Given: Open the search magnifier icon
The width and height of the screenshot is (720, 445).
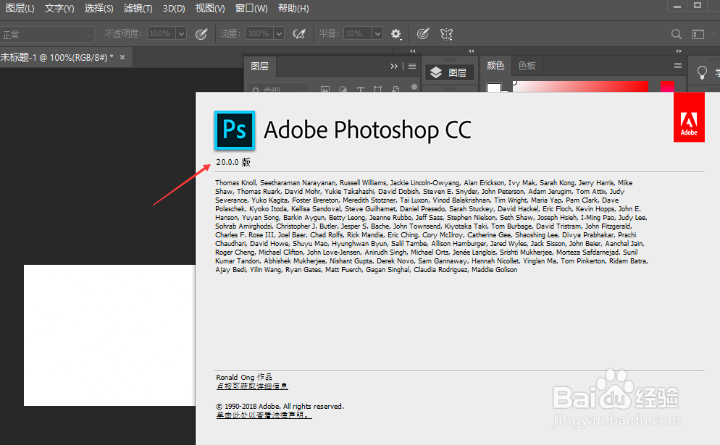Looking at the screenshot, I should click(676, 33).
